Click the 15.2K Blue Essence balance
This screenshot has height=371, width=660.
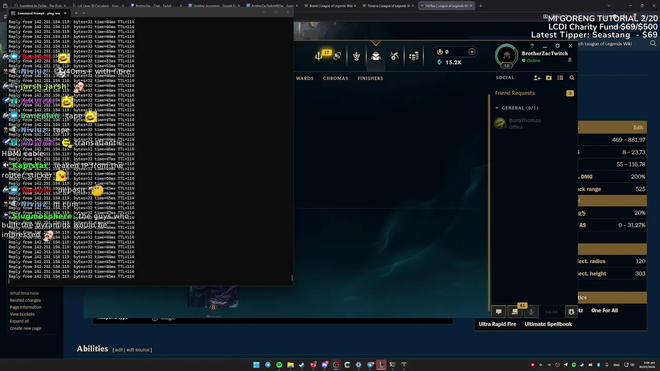[449, 62]
